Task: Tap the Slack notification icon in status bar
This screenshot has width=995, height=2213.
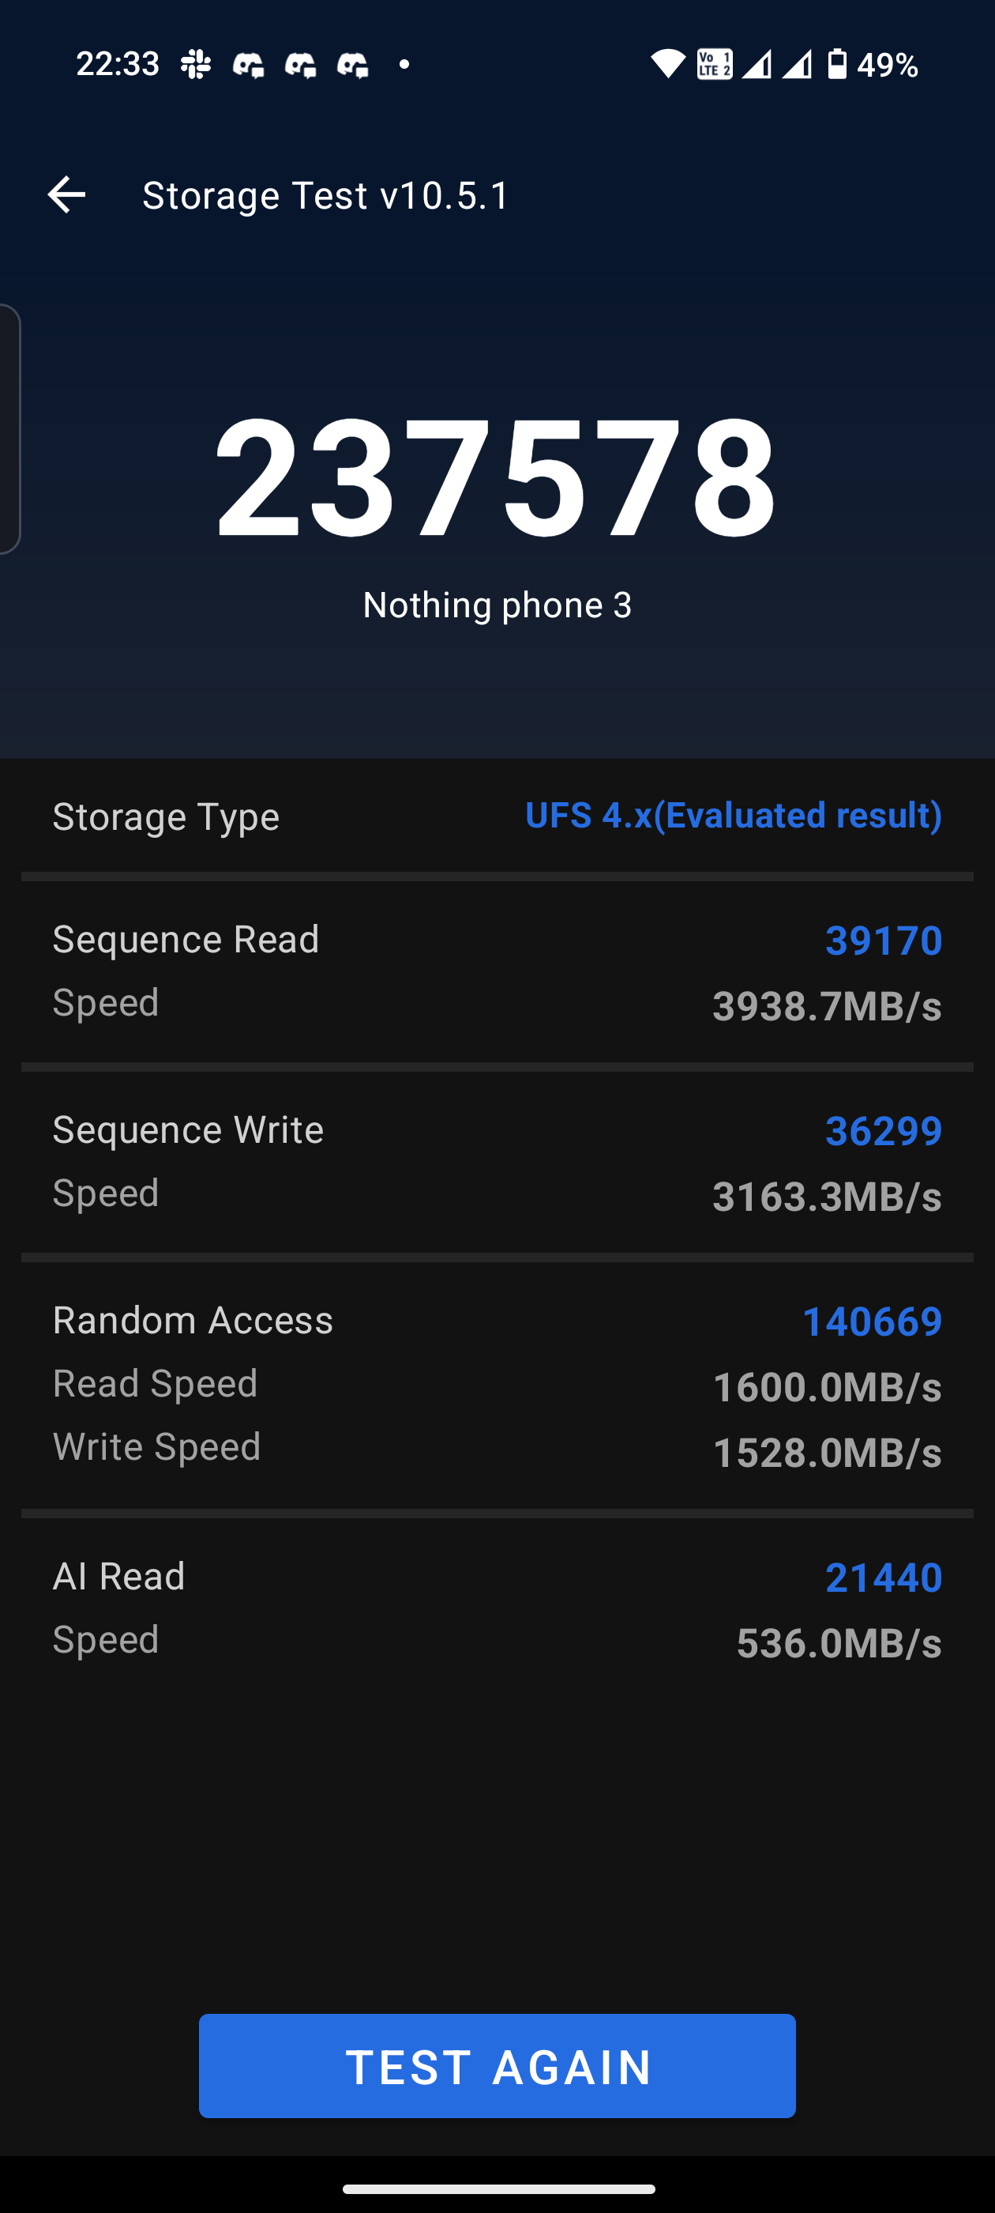Action: [196, 65]
